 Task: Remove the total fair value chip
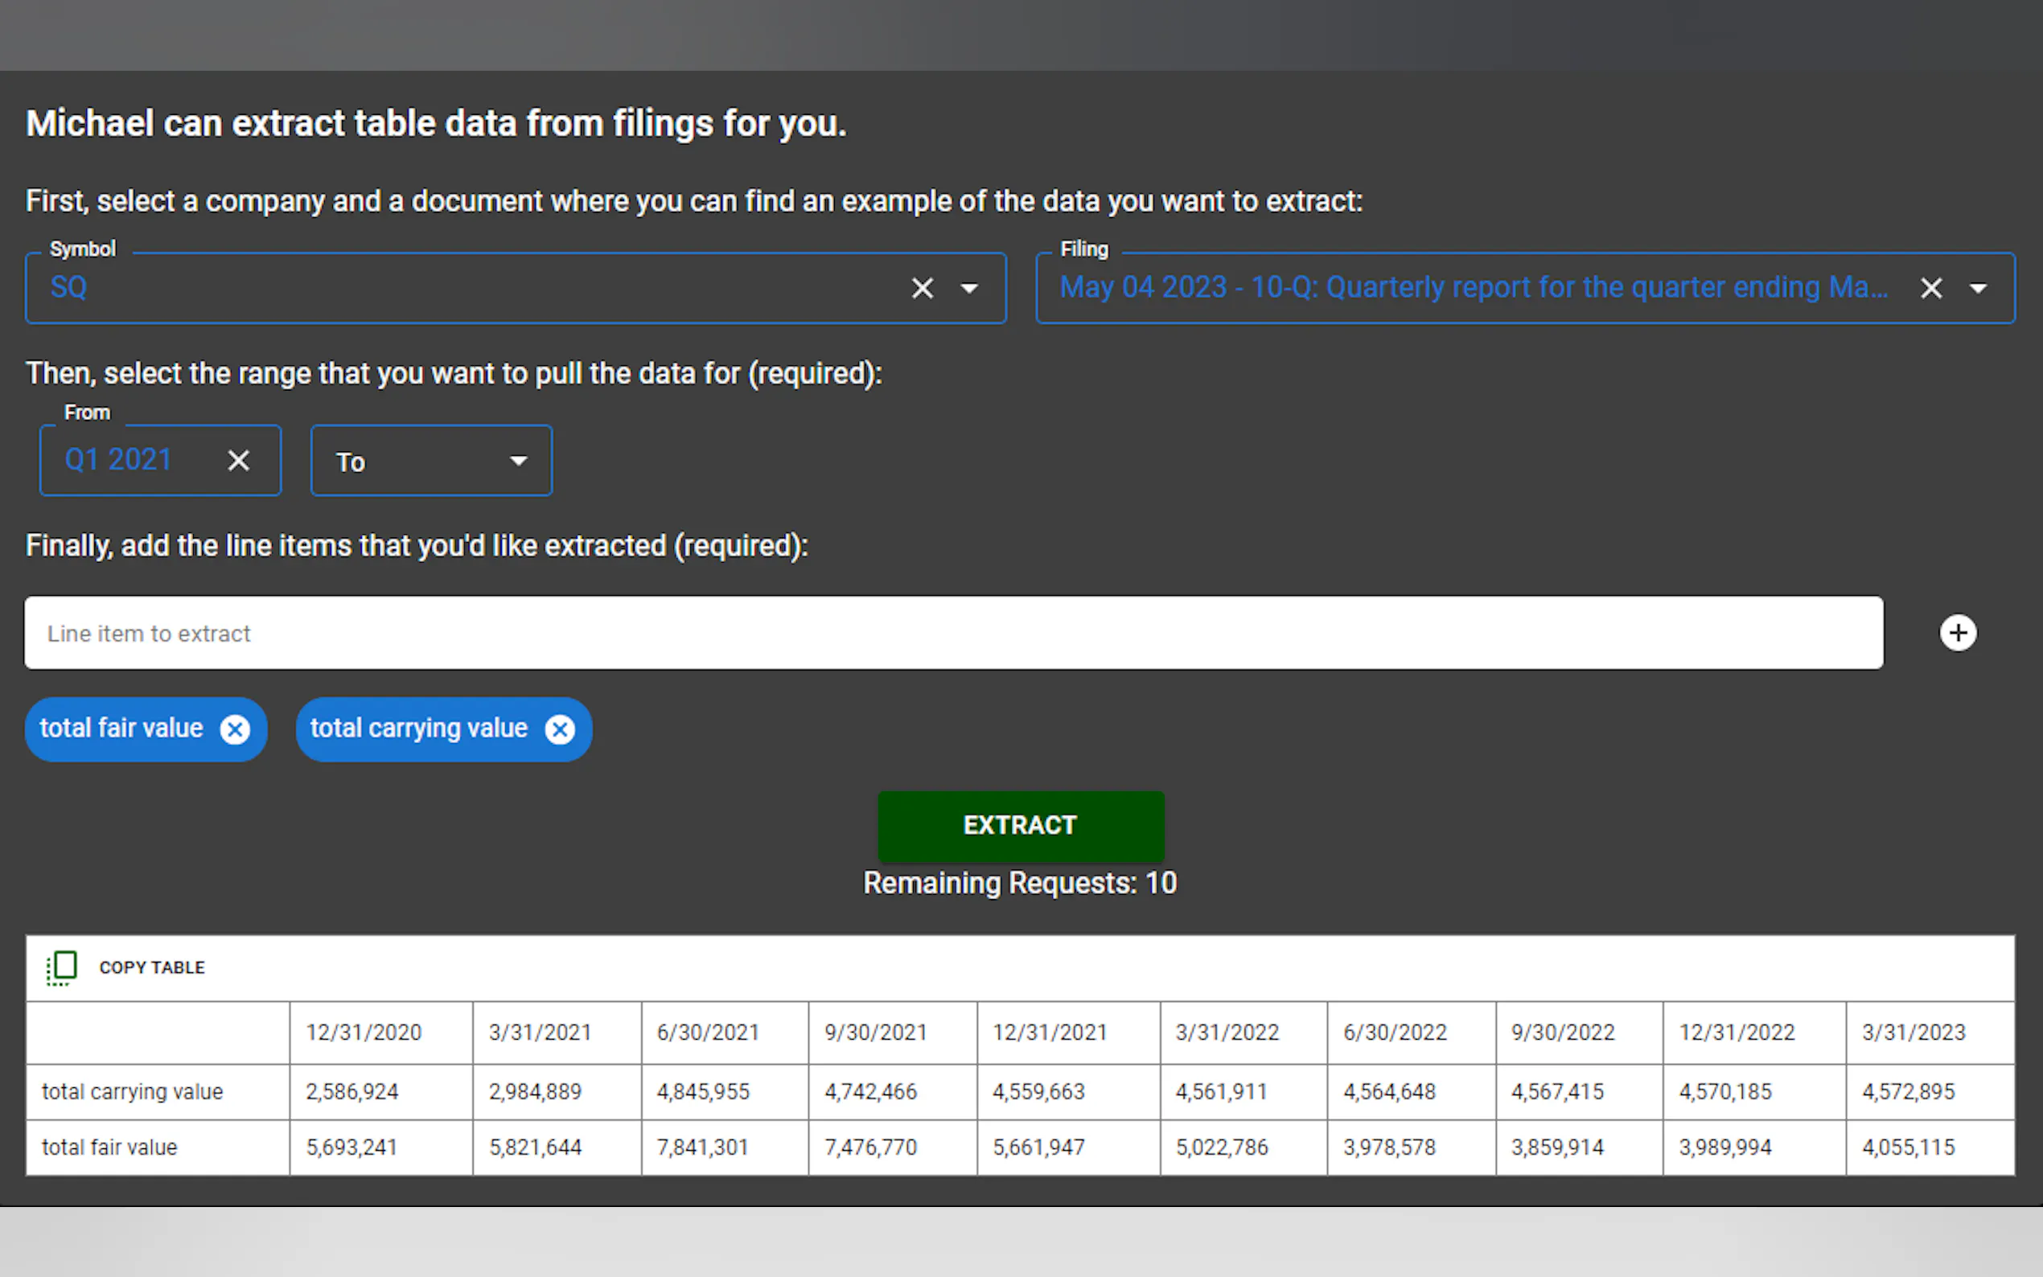tap(236, 729)
